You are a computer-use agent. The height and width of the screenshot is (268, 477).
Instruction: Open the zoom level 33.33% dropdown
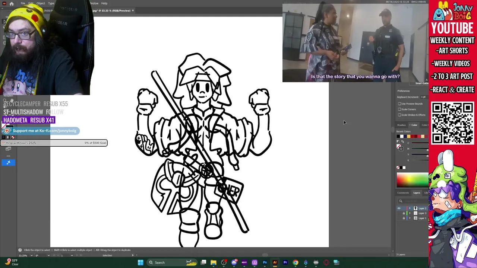point(31,255)
